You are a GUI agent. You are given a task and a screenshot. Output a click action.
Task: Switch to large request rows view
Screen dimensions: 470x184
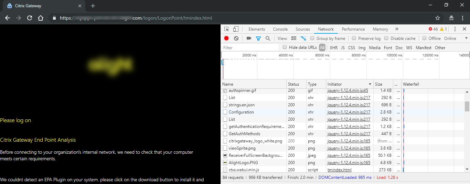[x=294, y=39]
